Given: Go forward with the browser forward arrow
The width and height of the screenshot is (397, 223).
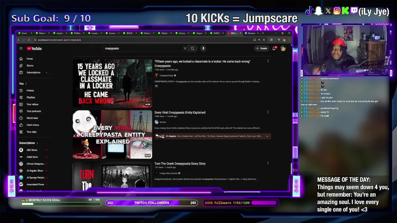Looking at the screenshot, I should [x=24, y=40].
